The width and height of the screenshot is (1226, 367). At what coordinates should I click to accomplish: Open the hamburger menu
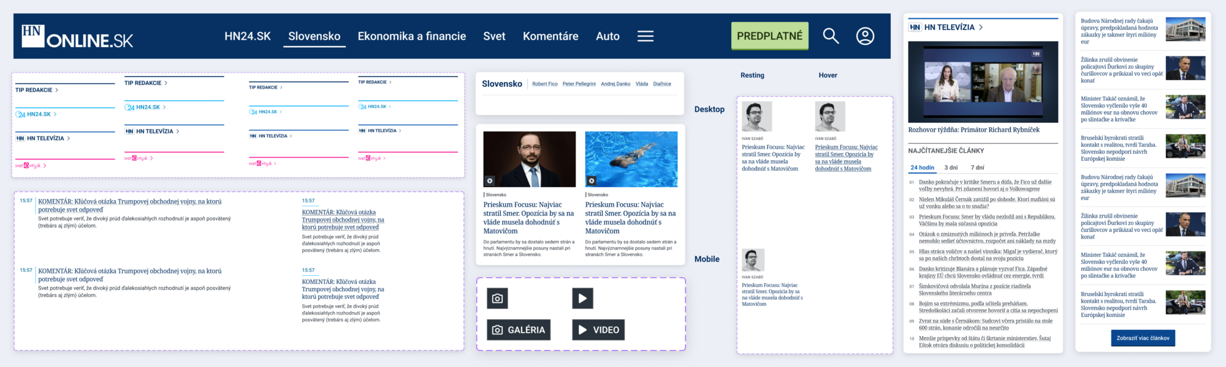[x=645, y=36]
